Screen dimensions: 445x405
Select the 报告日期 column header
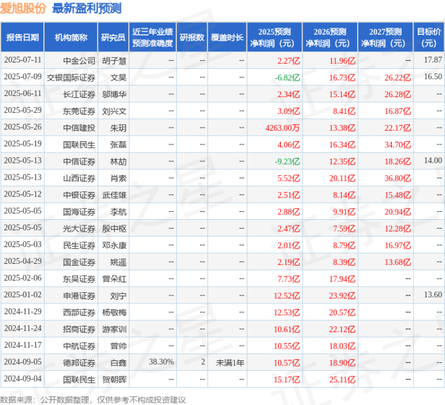pos(22,37)
